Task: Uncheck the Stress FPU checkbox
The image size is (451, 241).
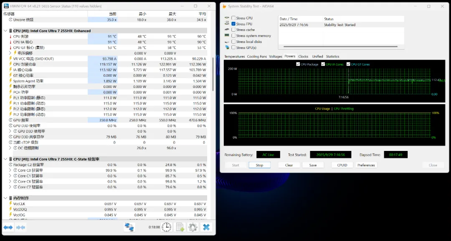Action: coord(233,24)
